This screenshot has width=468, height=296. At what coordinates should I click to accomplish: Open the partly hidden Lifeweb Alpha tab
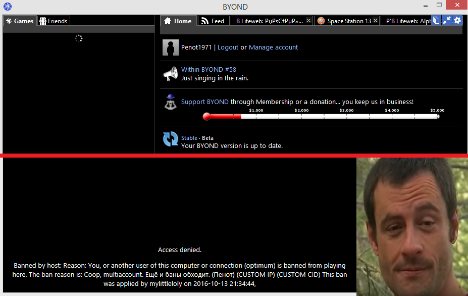click(407, 21)
